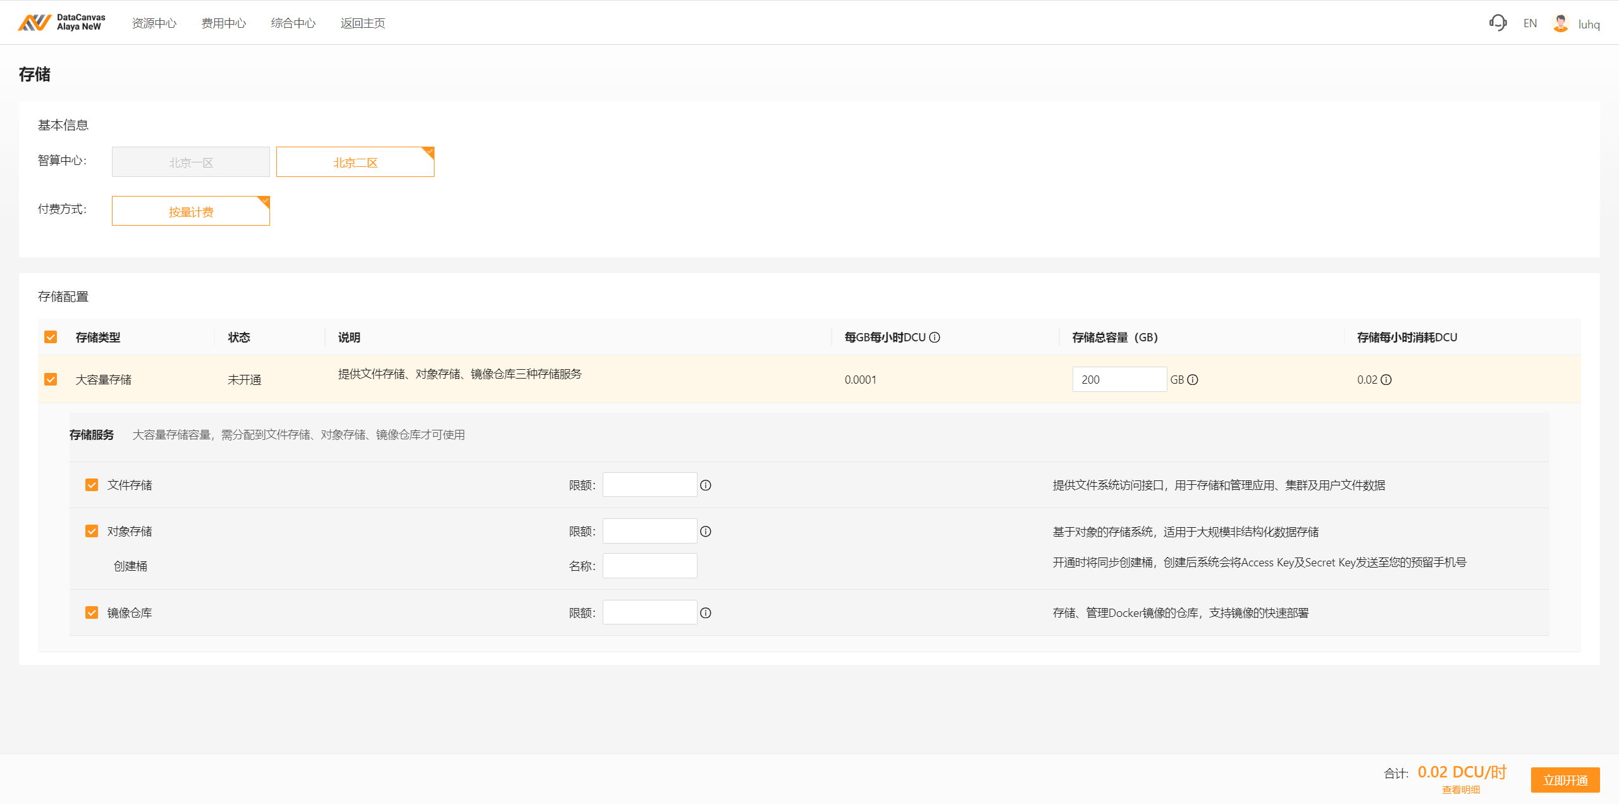Screen dimensions: 1619x804
Task: Toggle the 镜像仓库 checkbox
Action: (x=92, y=612)
